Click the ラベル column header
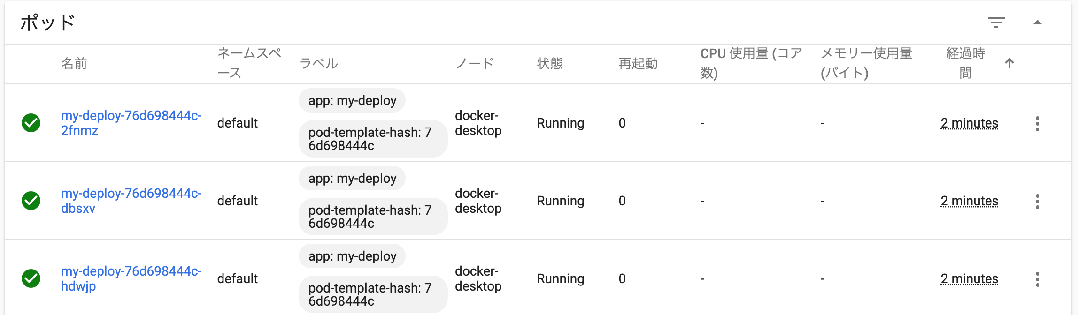This screenshot has height=315, width=1078. [319, 63]
